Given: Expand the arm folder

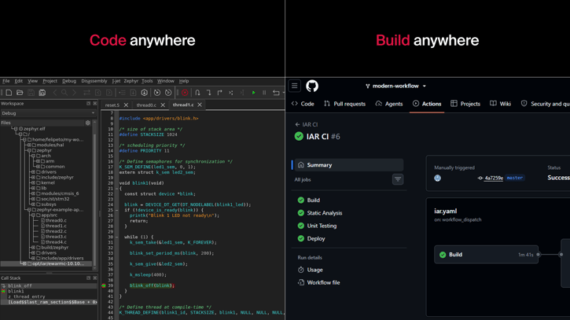Looking at the screenshot, I should click(38, 161).
